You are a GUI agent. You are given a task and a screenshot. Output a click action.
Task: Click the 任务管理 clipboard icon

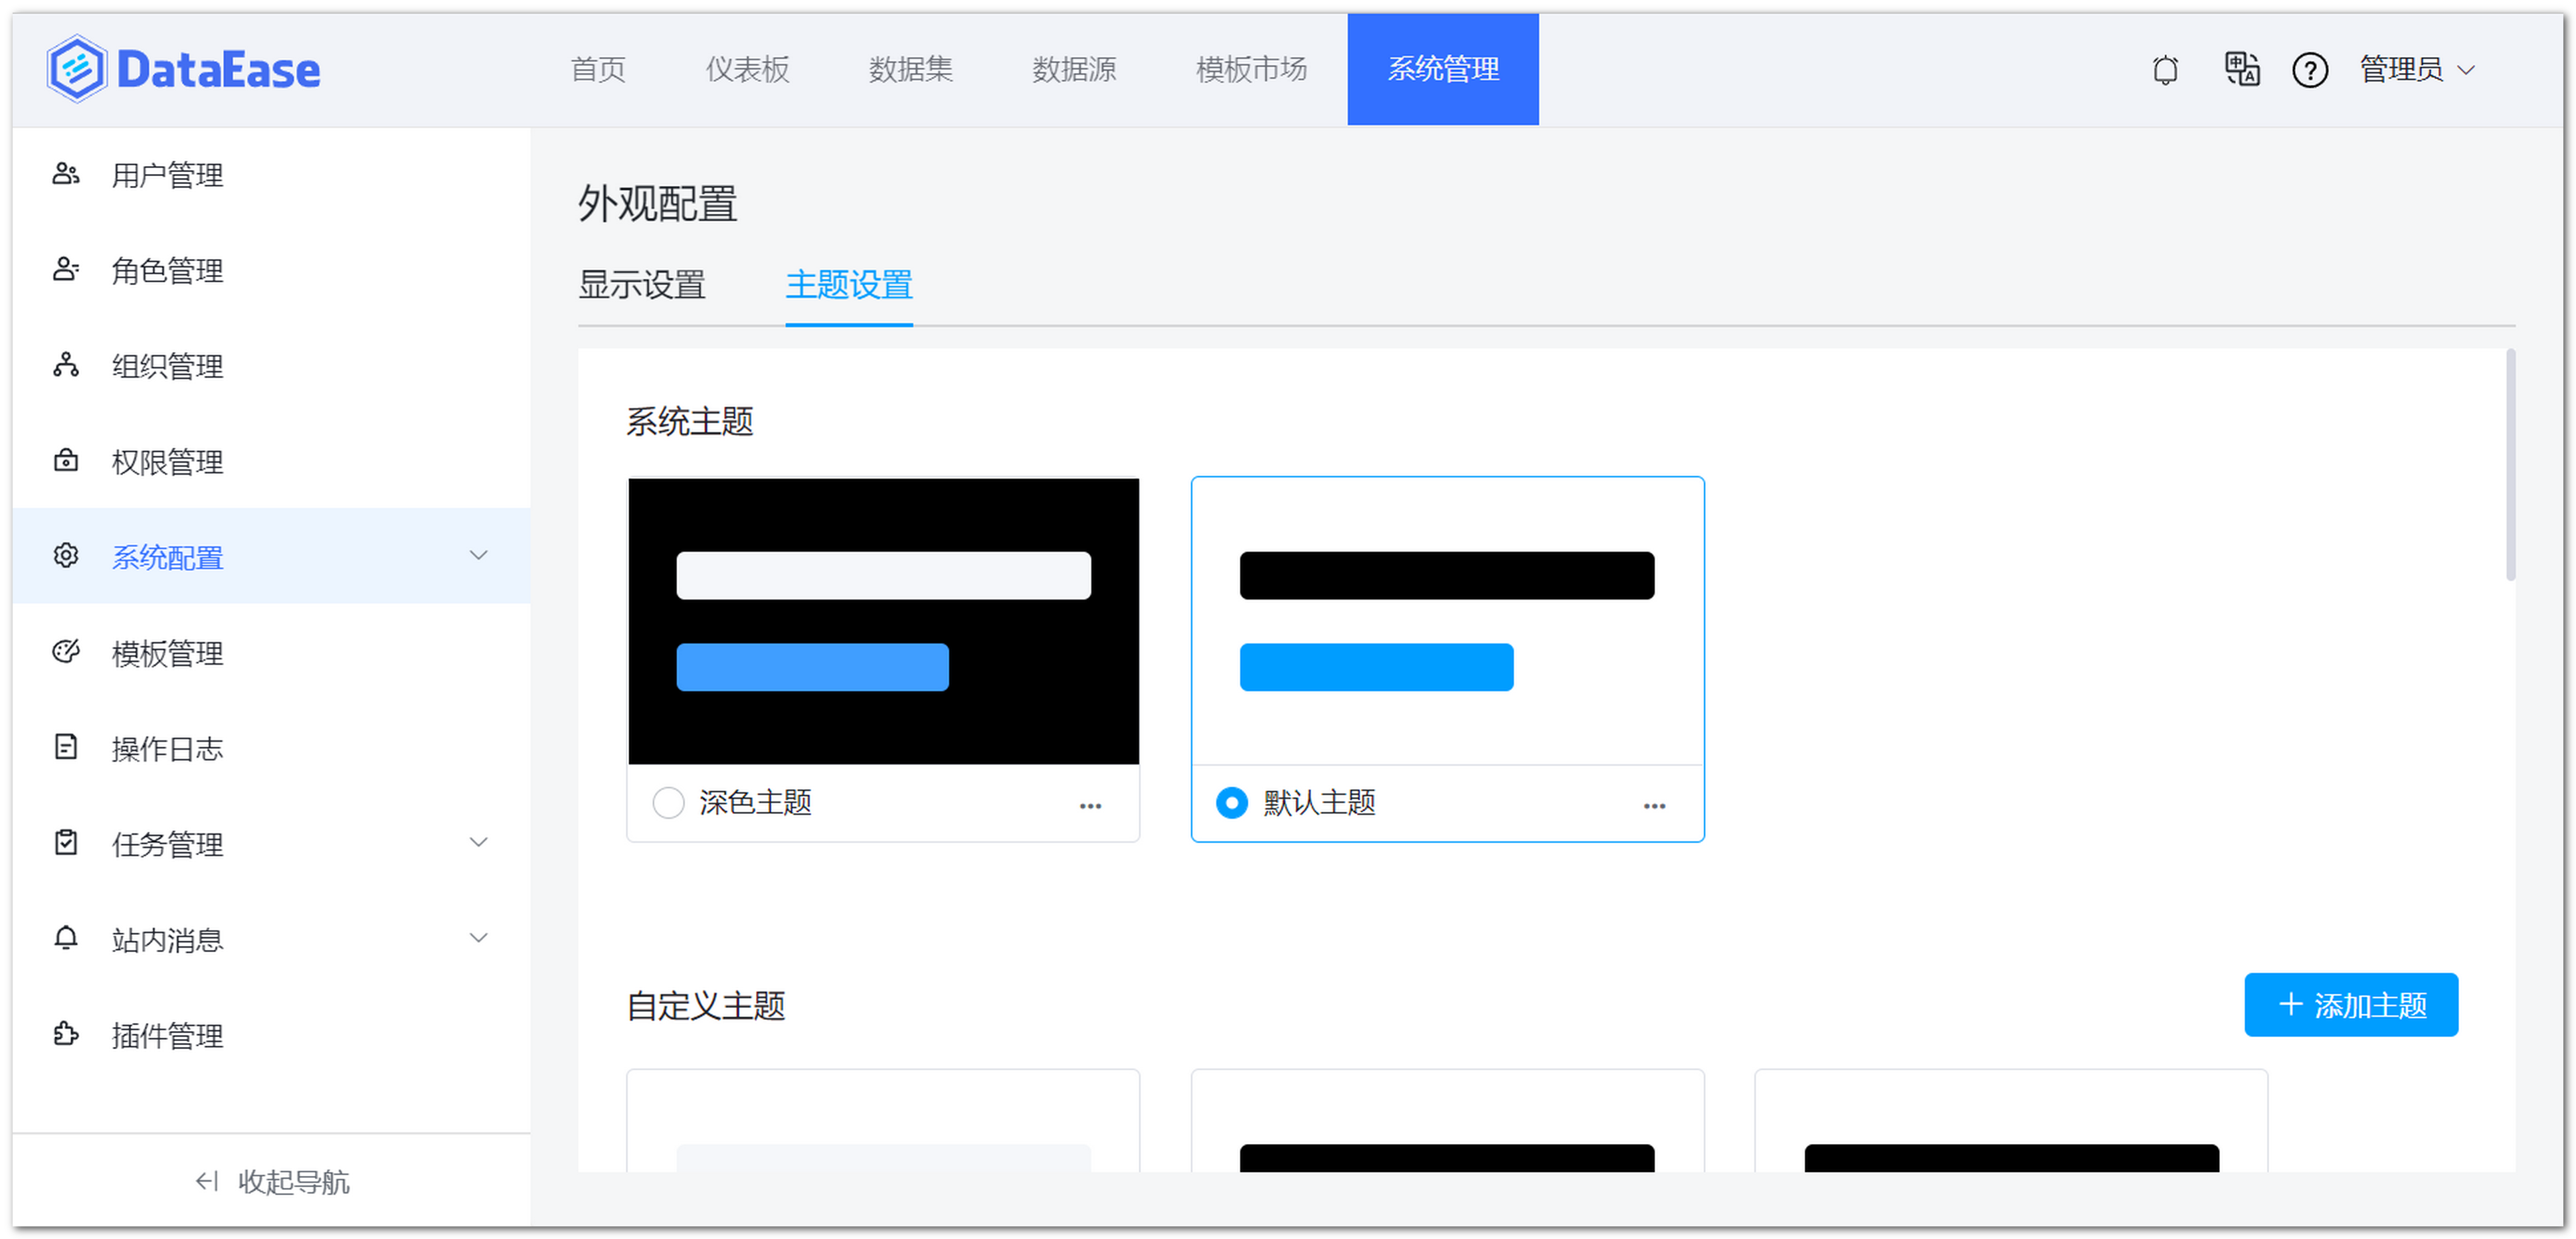click(66, 843)
